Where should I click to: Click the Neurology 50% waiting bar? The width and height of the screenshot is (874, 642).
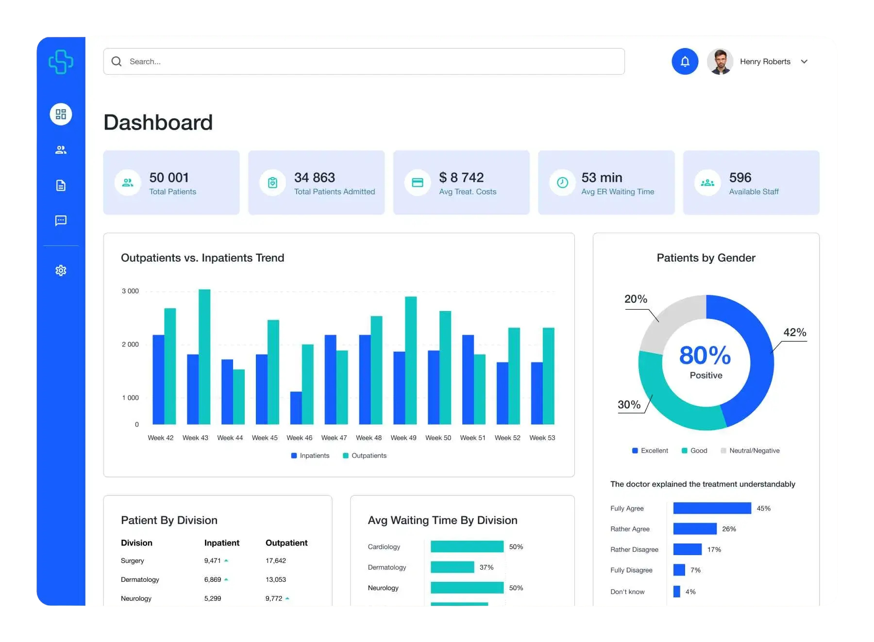point(467,588)
